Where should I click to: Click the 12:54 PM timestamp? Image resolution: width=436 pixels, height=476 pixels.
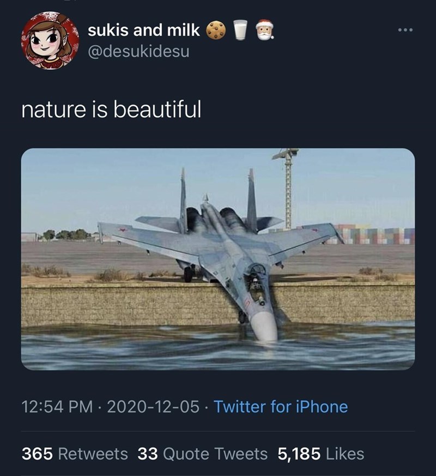(x=52, y=407)
